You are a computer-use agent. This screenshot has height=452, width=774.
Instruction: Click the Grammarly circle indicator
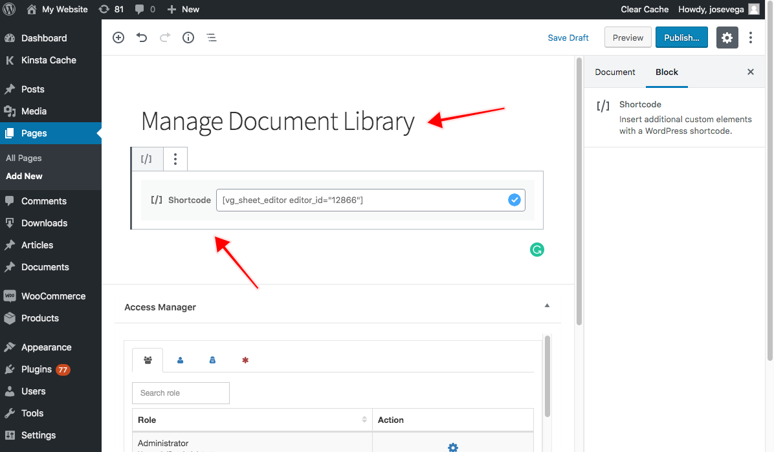[537, 250]
